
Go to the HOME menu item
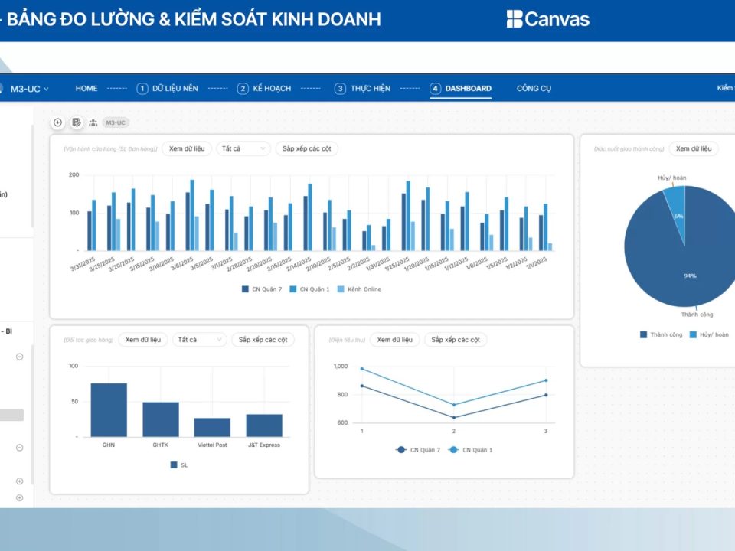[87, 89]
